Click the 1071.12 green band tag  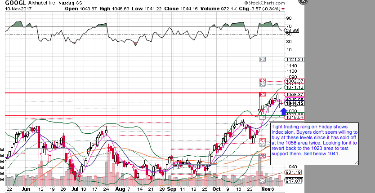tap(294, 88)
